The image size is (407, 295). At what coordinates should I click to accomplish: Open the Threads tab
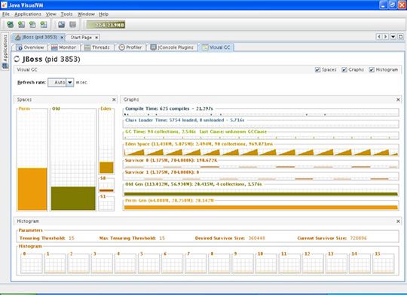[97, 47]
